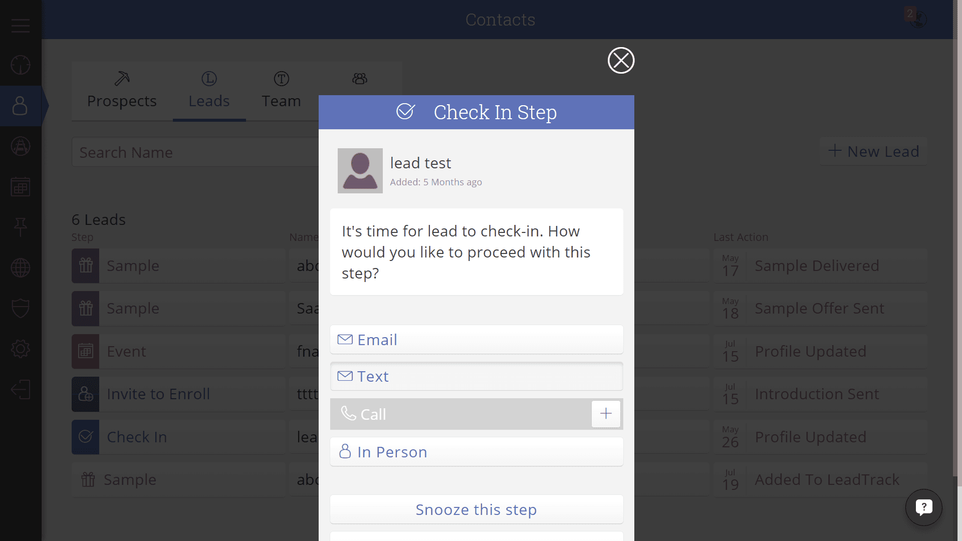Image resolution: width=962 pixels, height=541 pixels.
Task: Choose the Text check-in option
Action: [476, 376]
